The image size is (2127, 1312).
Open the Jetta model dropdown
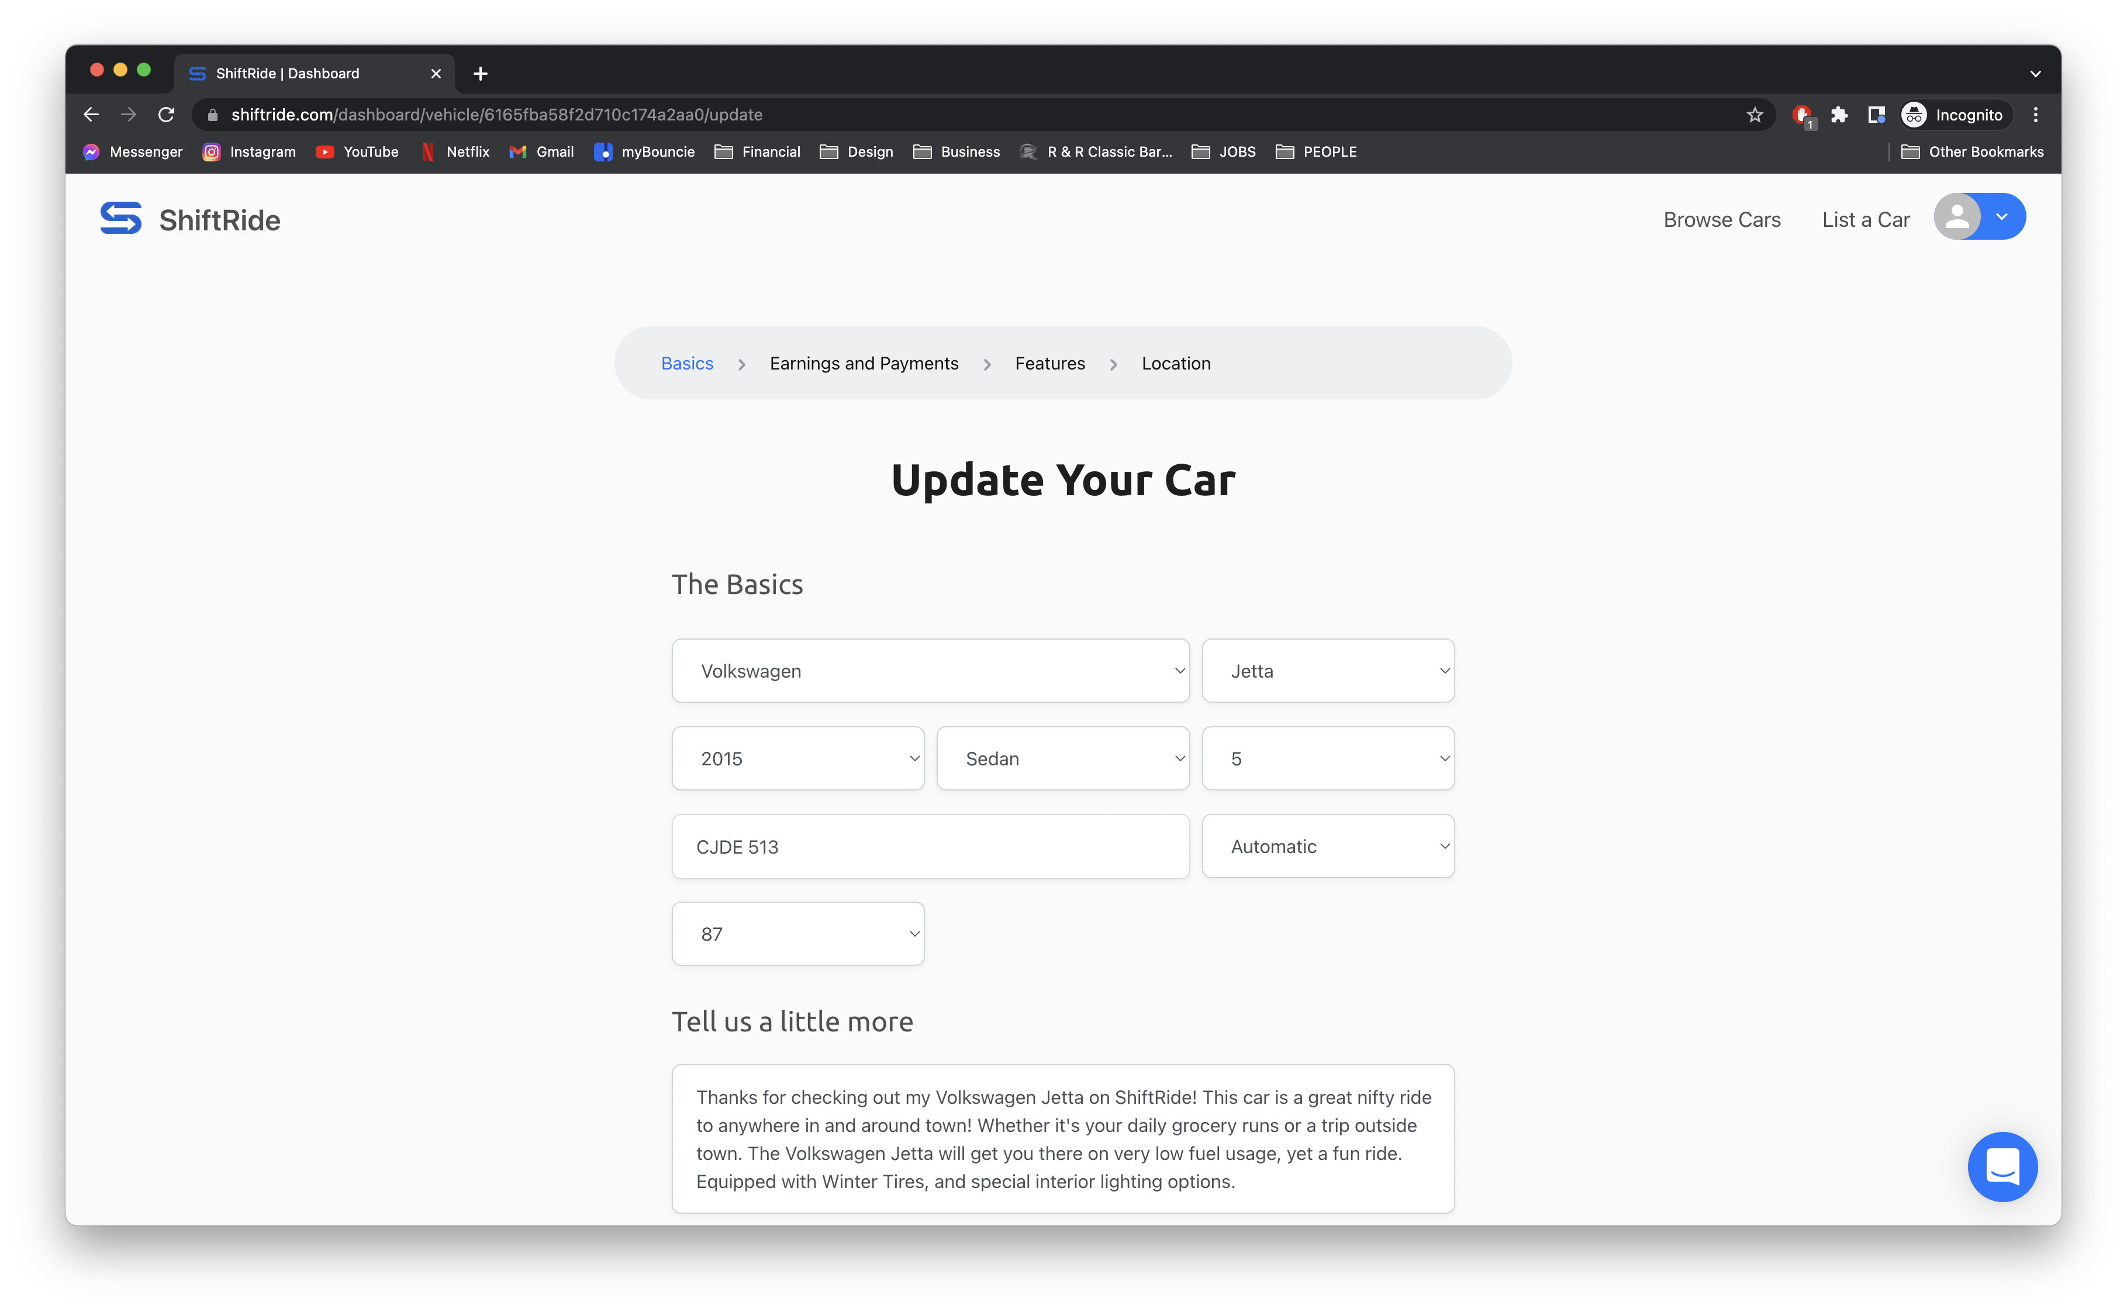[x=1328, y=671]
